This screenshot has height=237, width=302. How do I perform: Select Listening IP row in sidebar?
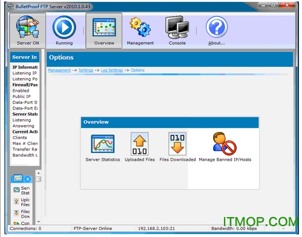25,73
